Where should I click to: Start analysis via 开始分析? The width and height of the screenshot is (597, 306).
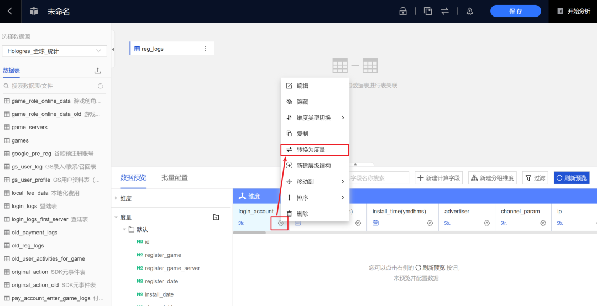[x=574, y=11]
